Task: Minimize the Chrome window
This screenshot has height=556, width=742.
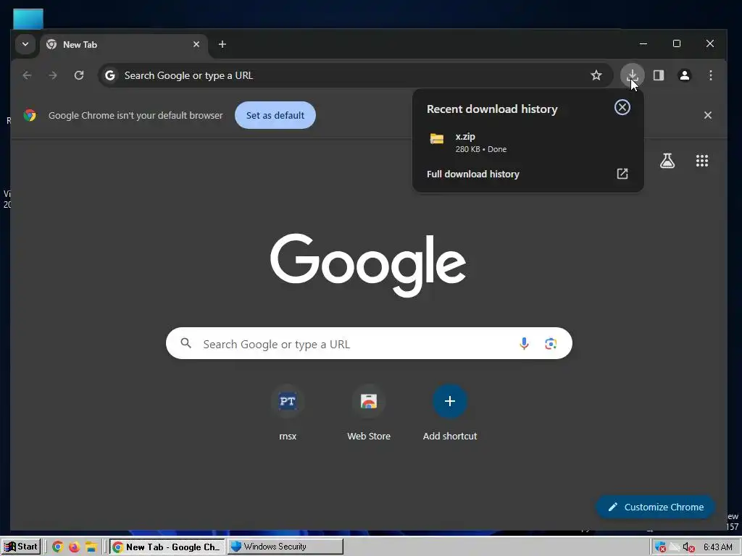Action: [x=643, y=43]
